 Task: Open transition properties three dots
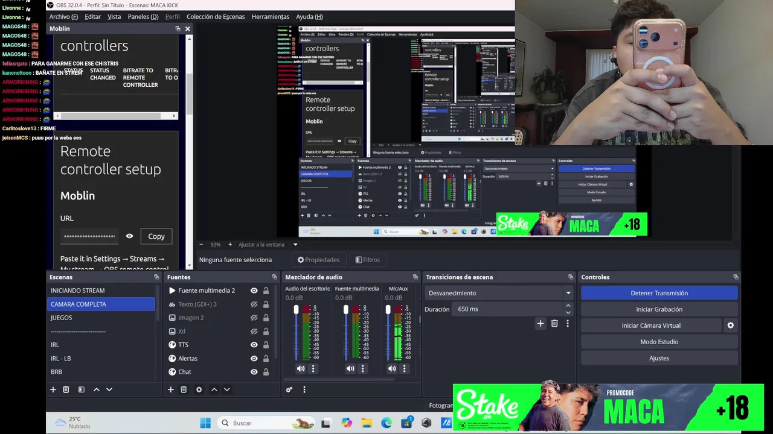tap(568, 324)
